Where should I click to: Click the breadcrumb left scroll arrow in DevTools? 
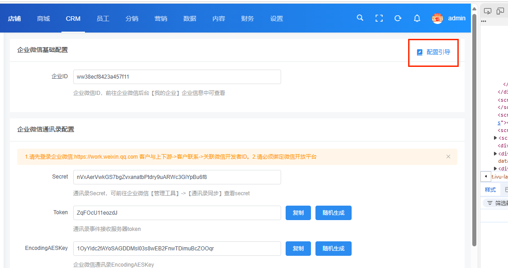pyautogui.click(x=486, y=176)
